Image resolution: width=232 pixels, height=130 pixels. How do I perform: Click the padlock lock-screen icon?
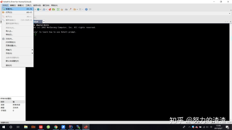pyautogui.click(x=62, y=9)
